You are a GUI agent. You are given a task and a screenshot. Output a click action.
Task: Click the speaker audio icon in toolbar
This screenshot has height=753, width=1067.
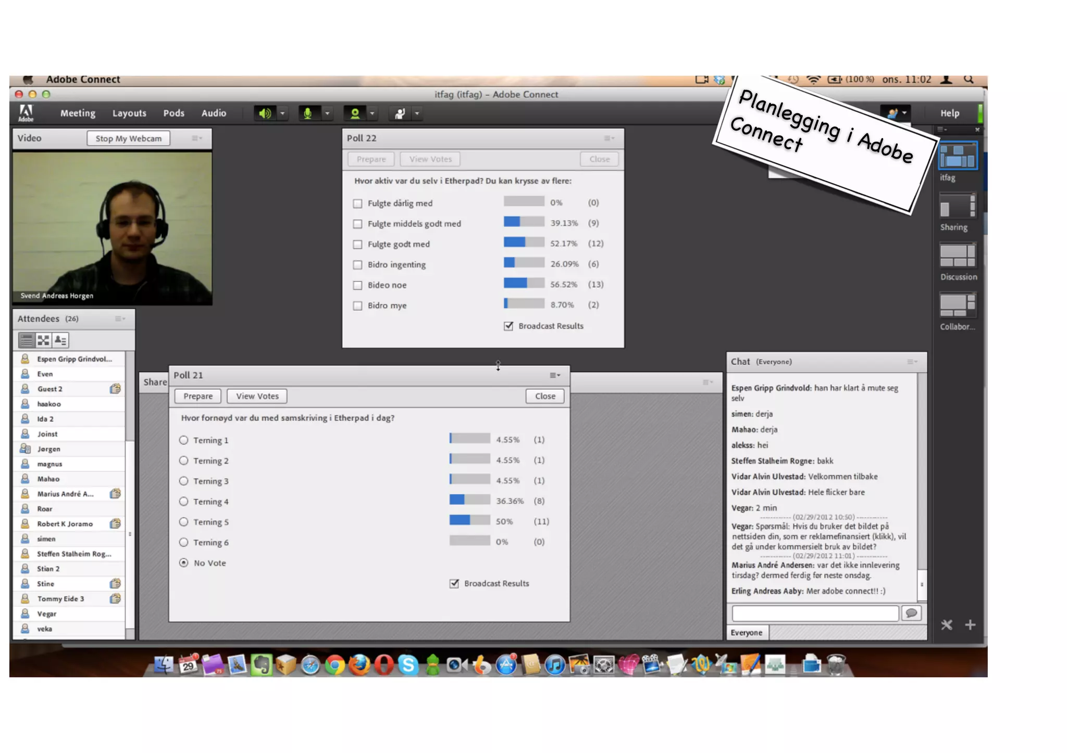(x=265, y=113)
